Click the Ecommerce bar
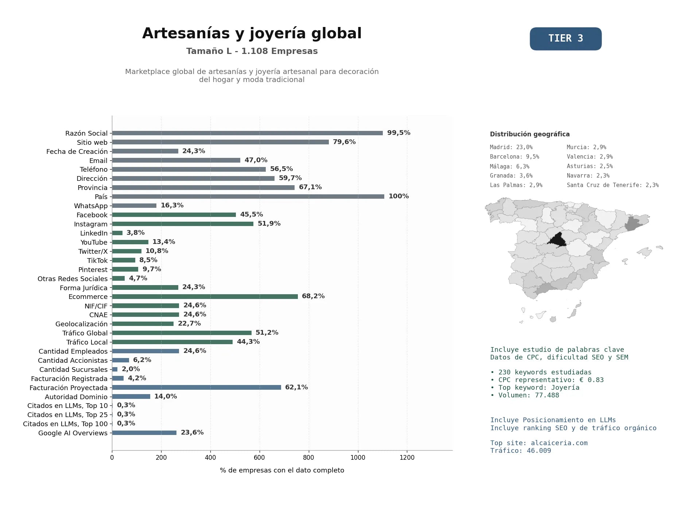The width and height of the screenshot is (700, 525). pyautogui.click(x=205, y=297)
